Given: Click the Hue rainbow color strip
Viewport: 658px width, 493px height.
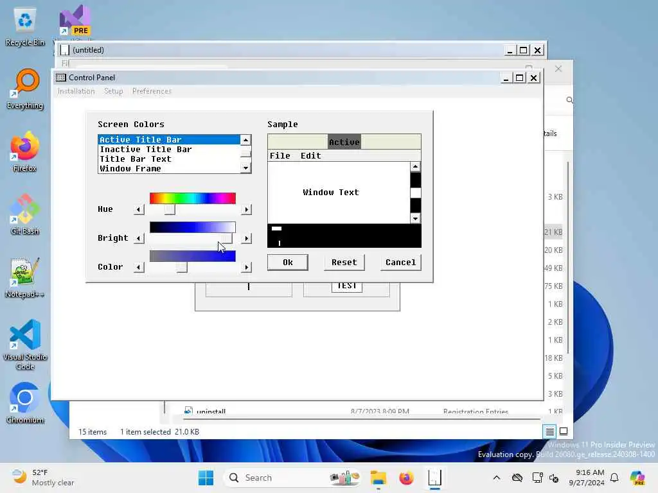Looking at the screenshot, I should [193, 198].
